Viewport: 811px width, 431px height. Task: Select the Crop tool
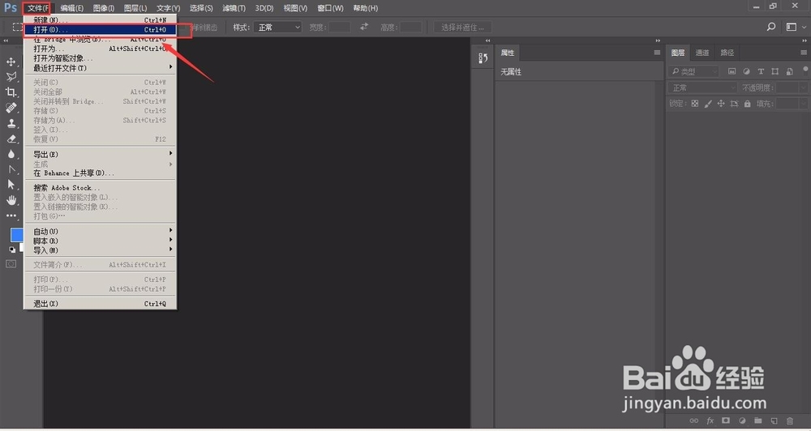point(11,92)
